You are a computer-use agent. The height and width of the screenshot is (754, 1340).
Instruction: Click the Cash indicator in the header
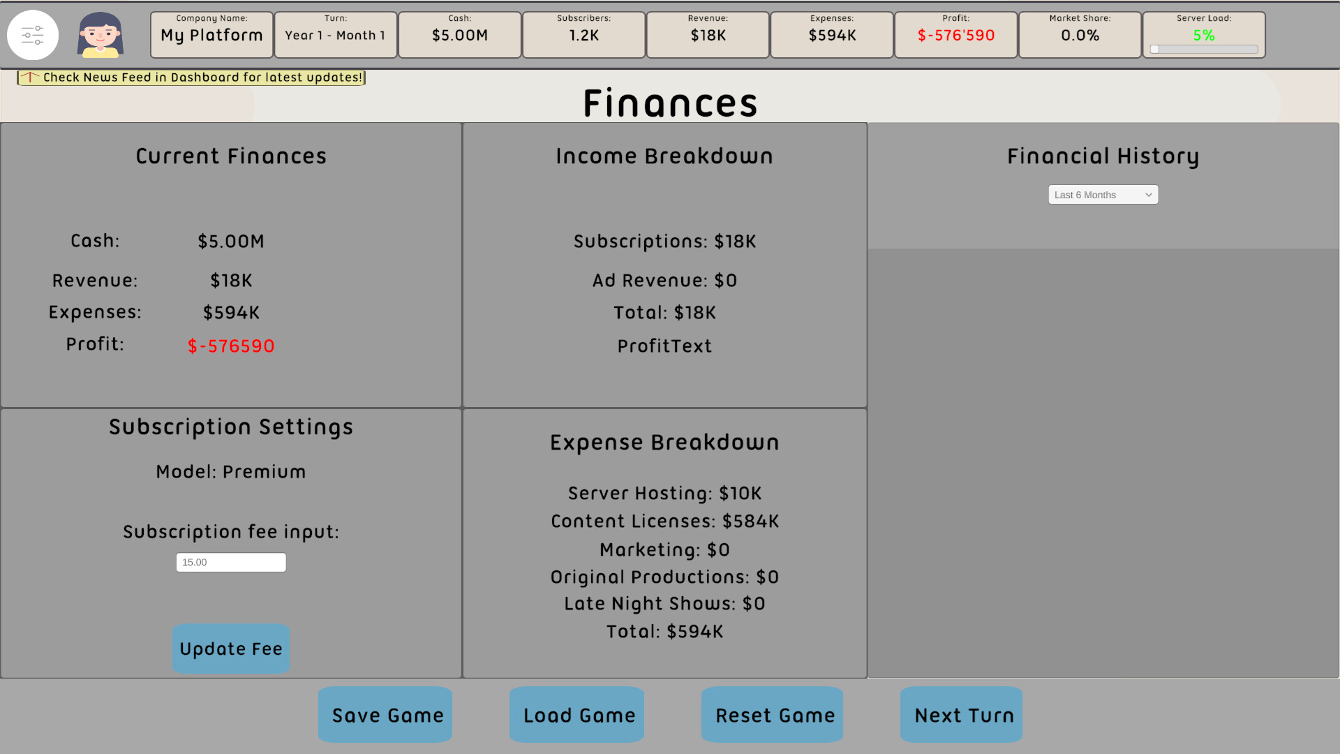tap(459, 34)
